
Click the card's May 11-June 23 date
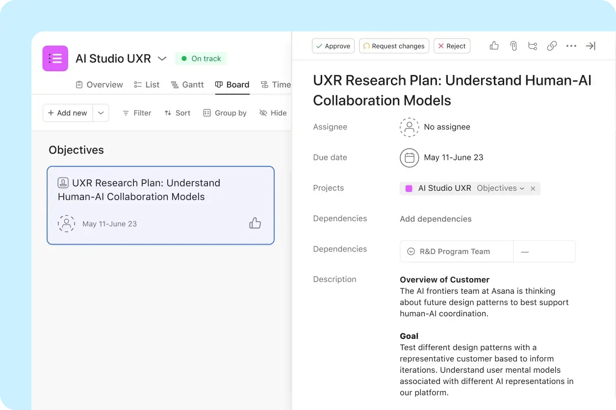109,224
